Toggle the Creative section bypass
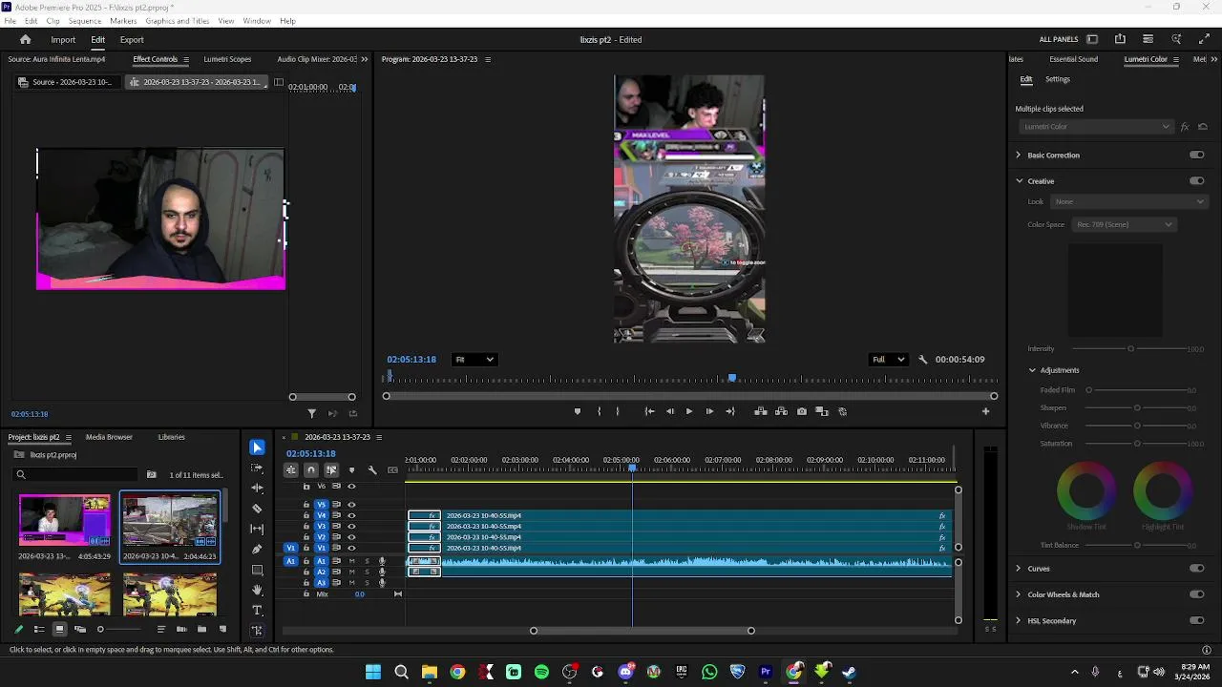Viewport: 1222px width, 687px height. point(1197,180)
